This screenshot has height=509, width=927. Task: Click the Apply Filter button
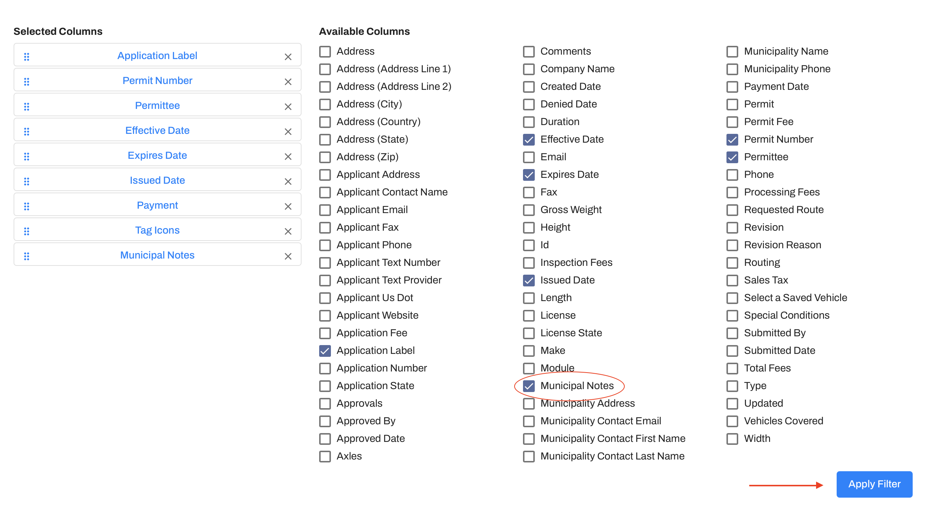(x=874, y=484)
